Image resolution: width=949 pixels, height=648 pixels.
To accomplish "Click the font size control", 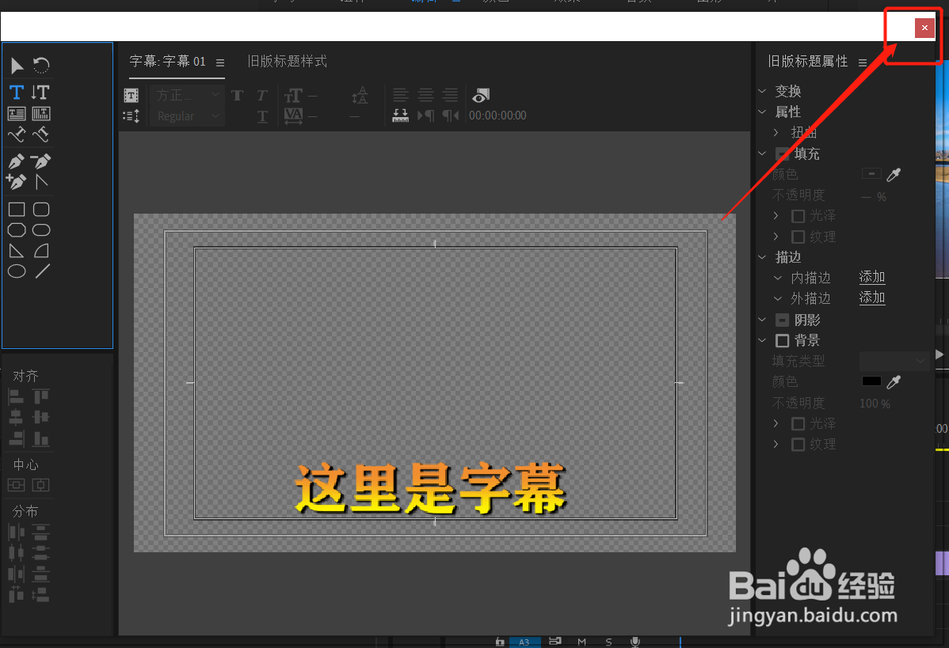I will click(294, 96).
